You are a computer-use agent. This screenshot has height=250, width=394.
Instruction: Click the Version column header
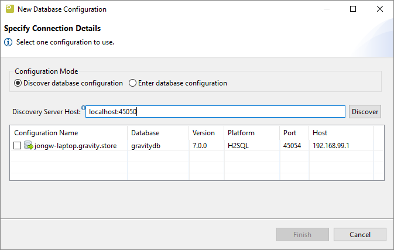(x=206, y=133)
